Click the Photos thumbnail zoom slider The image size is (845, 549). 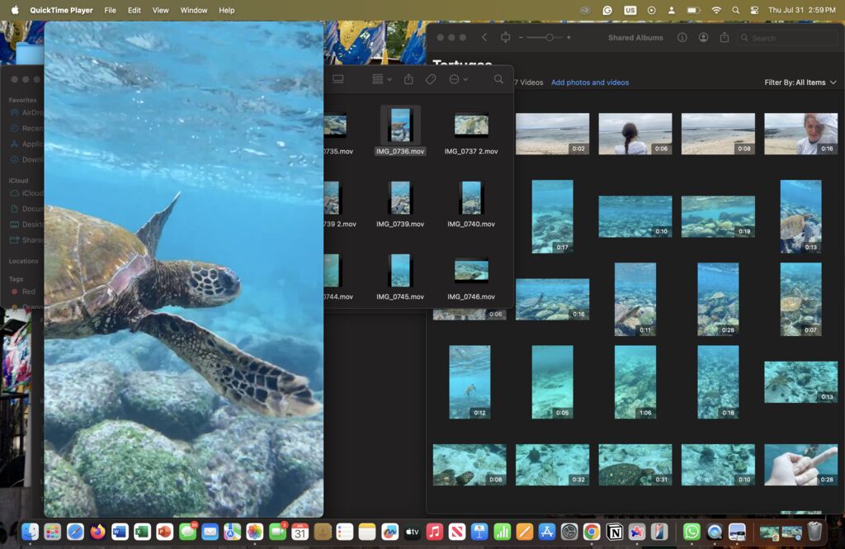[550, 37]
